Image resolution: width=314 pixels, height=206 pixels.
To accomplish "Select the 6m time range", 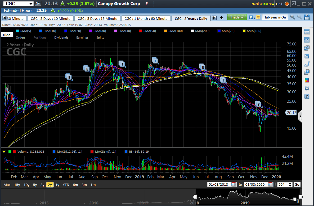I will click(75, 185).
